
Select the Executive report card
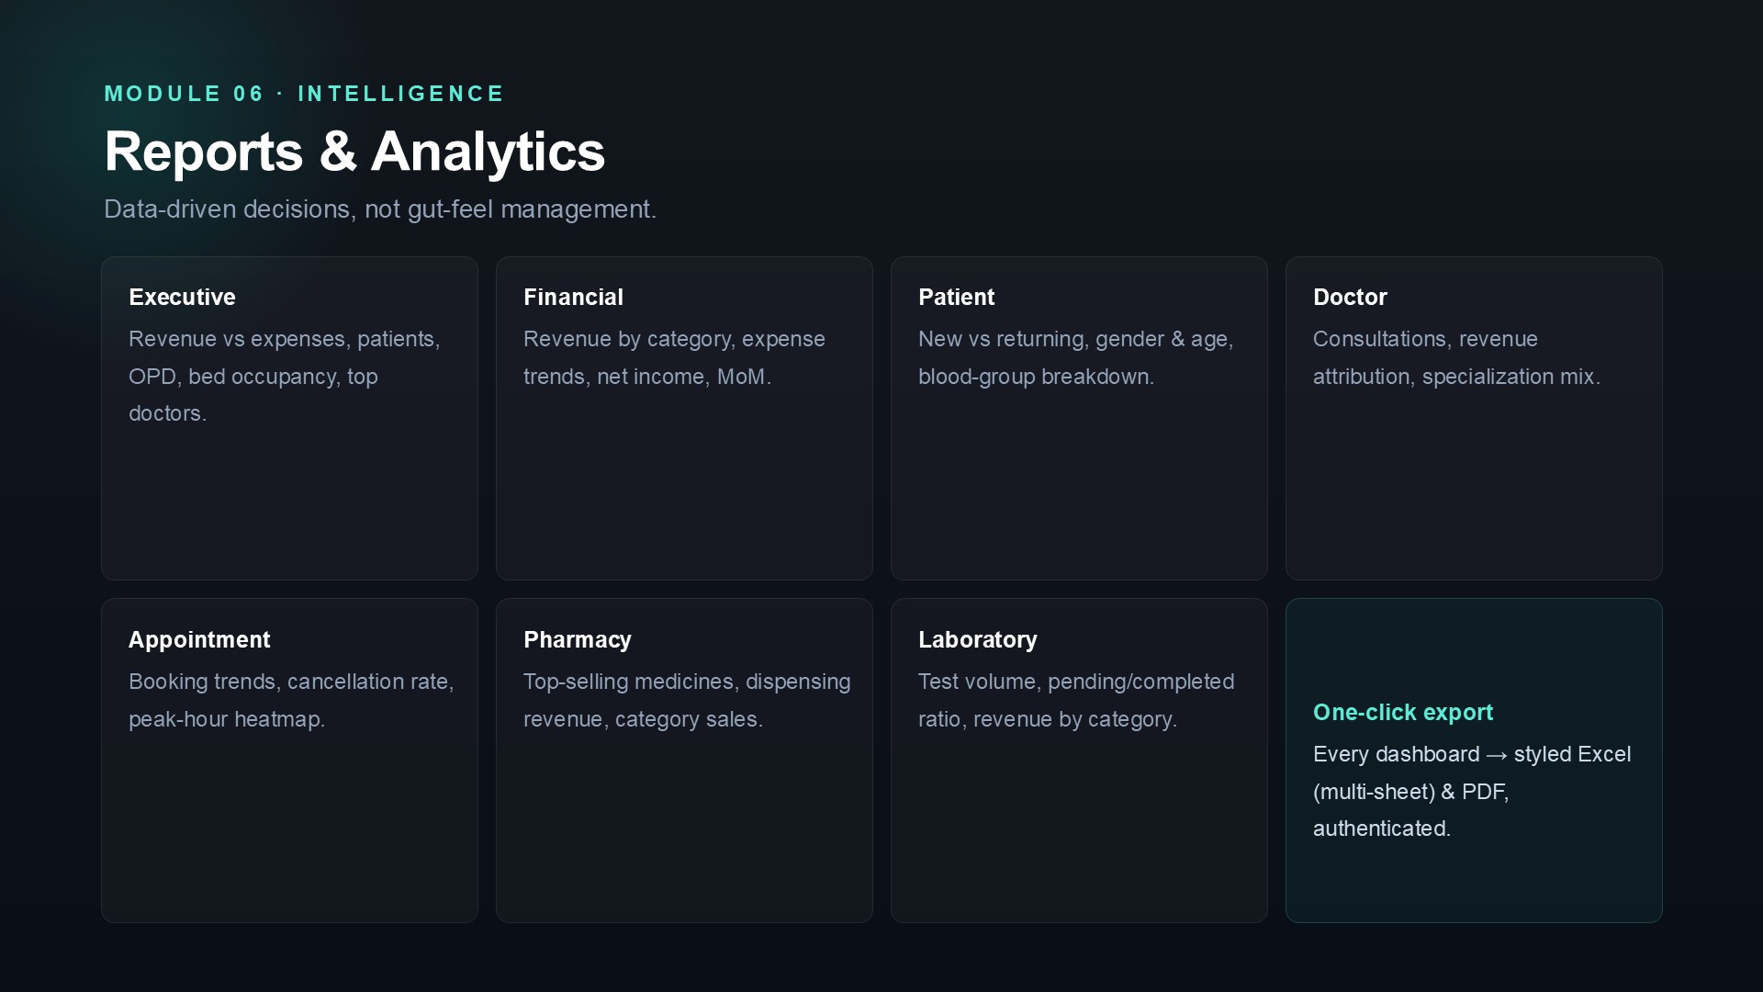coord(289,418)
